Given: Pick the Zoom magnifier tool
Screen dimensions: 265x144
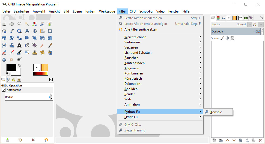Looking at the screenshot, I should [x=19, y=31].
